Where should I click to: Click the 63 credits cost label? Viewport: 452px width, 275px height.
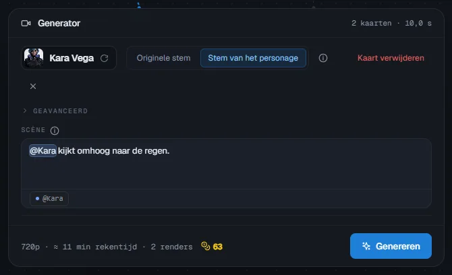tap(218, 247)
